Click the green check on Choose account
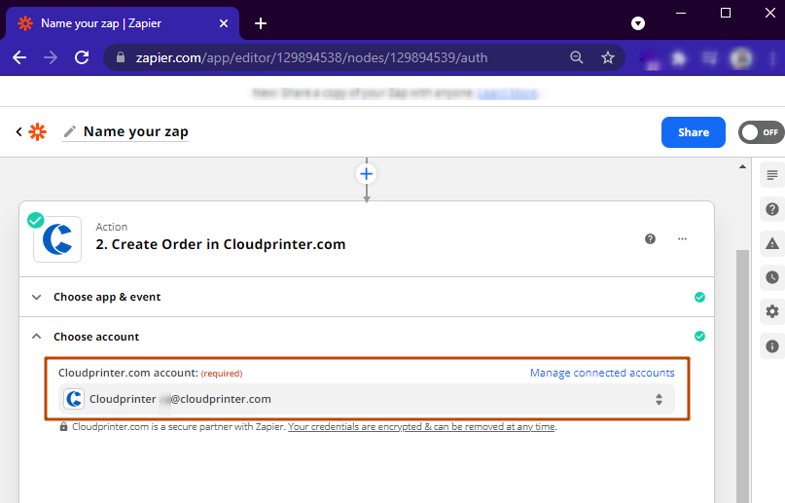Screen dimensions: 785x503 (x=699, y=337)
